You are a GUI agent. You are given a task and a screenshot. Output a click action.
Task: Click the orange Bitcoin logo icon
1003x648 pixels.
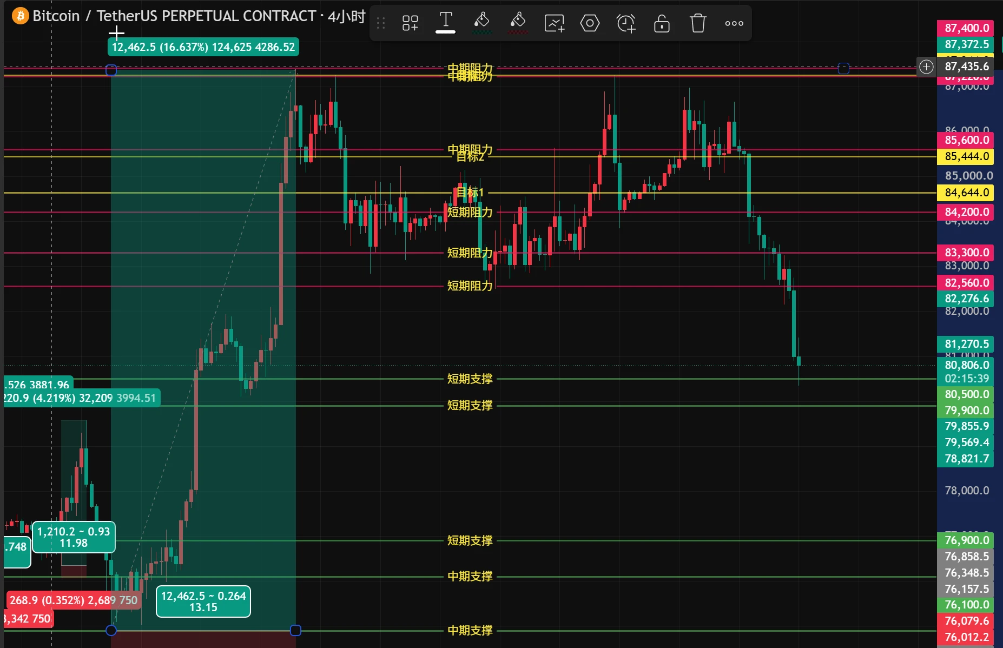[x=21, y=16]
